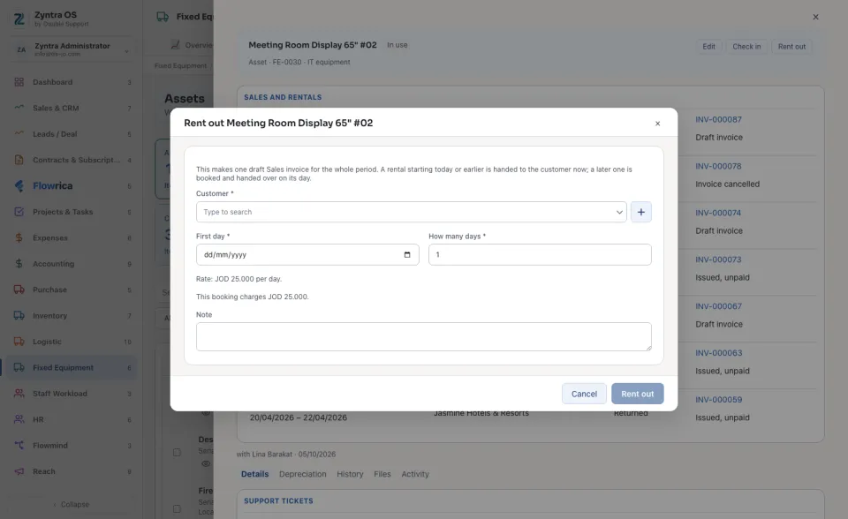Switch to the Activity tab
This screenshot has height=519, width=848.
coord(415,474)
